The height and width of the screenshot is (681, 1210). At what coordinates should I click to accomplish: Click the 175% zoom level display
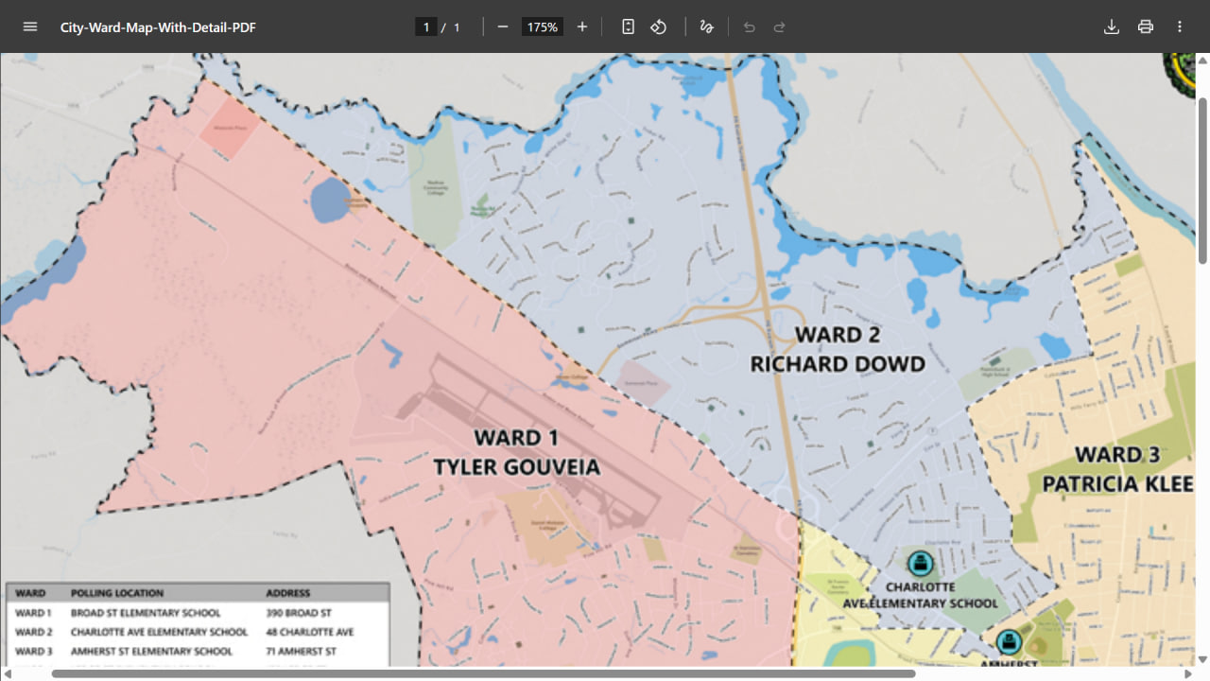(x=542, y=26)
